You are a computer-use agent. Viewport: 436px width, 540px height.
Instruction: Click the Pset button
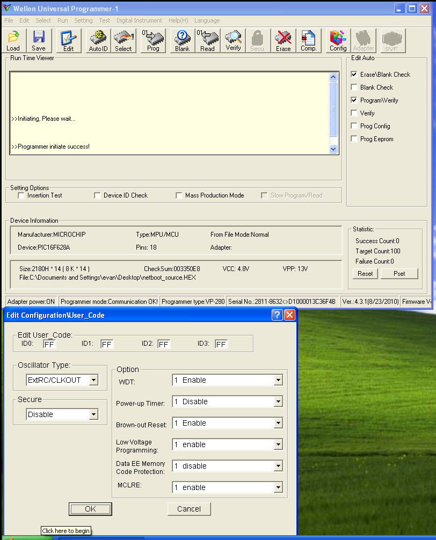pyautogui.click(x=399, y=274)
